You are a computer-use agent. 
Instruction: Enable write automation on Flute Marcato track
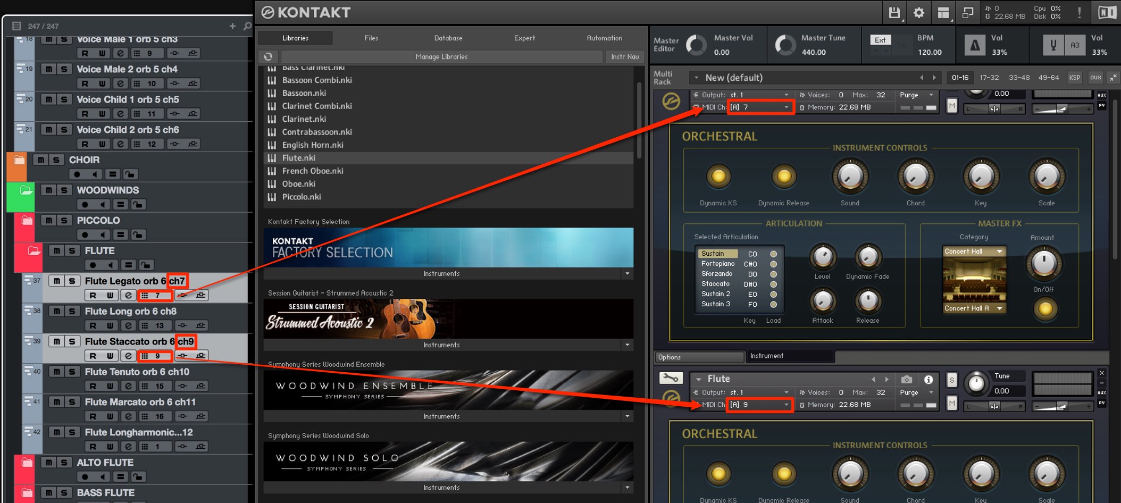[x=110, y=416]
